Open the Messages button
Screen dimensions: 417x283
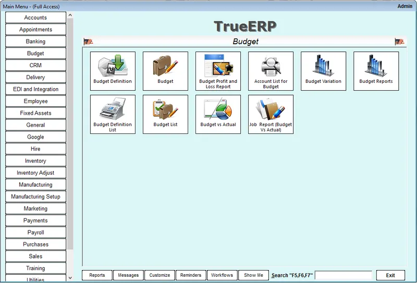pos(128,275)
